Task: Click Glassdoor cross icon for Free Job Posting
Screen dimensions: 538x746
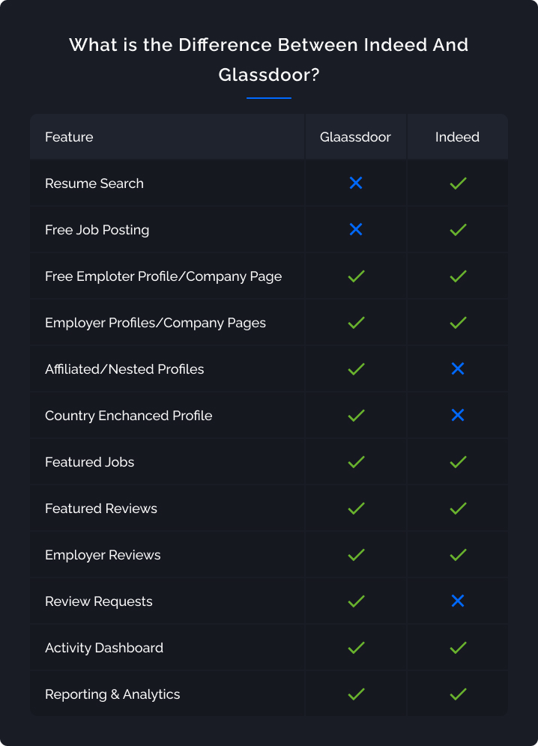Action: pyautogui.click(x=356, y=230)
